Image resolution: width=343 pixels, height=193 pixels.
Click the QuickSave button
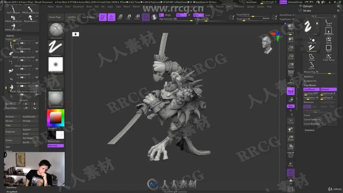251,2
